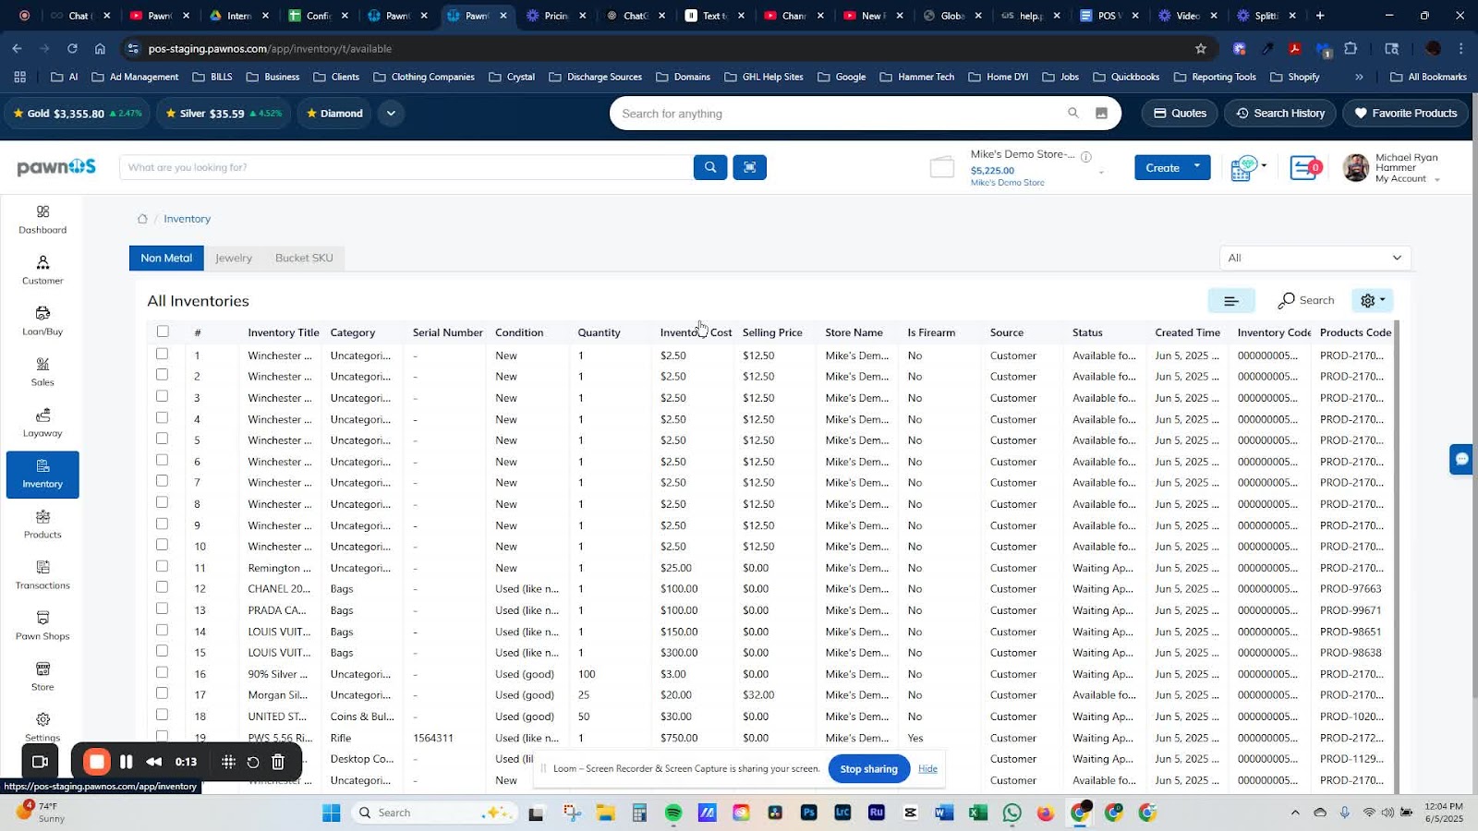
Task: Restart the Loom recording
Action: tap(253, 762)
